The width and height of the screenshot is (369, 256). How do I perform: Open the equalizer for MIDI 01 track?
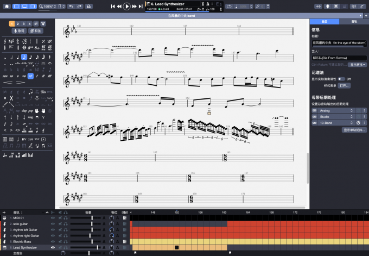[x=125, y=217]
